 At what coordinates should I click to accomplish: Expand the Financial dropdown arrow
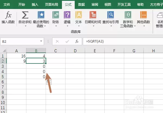pos(56,26)
